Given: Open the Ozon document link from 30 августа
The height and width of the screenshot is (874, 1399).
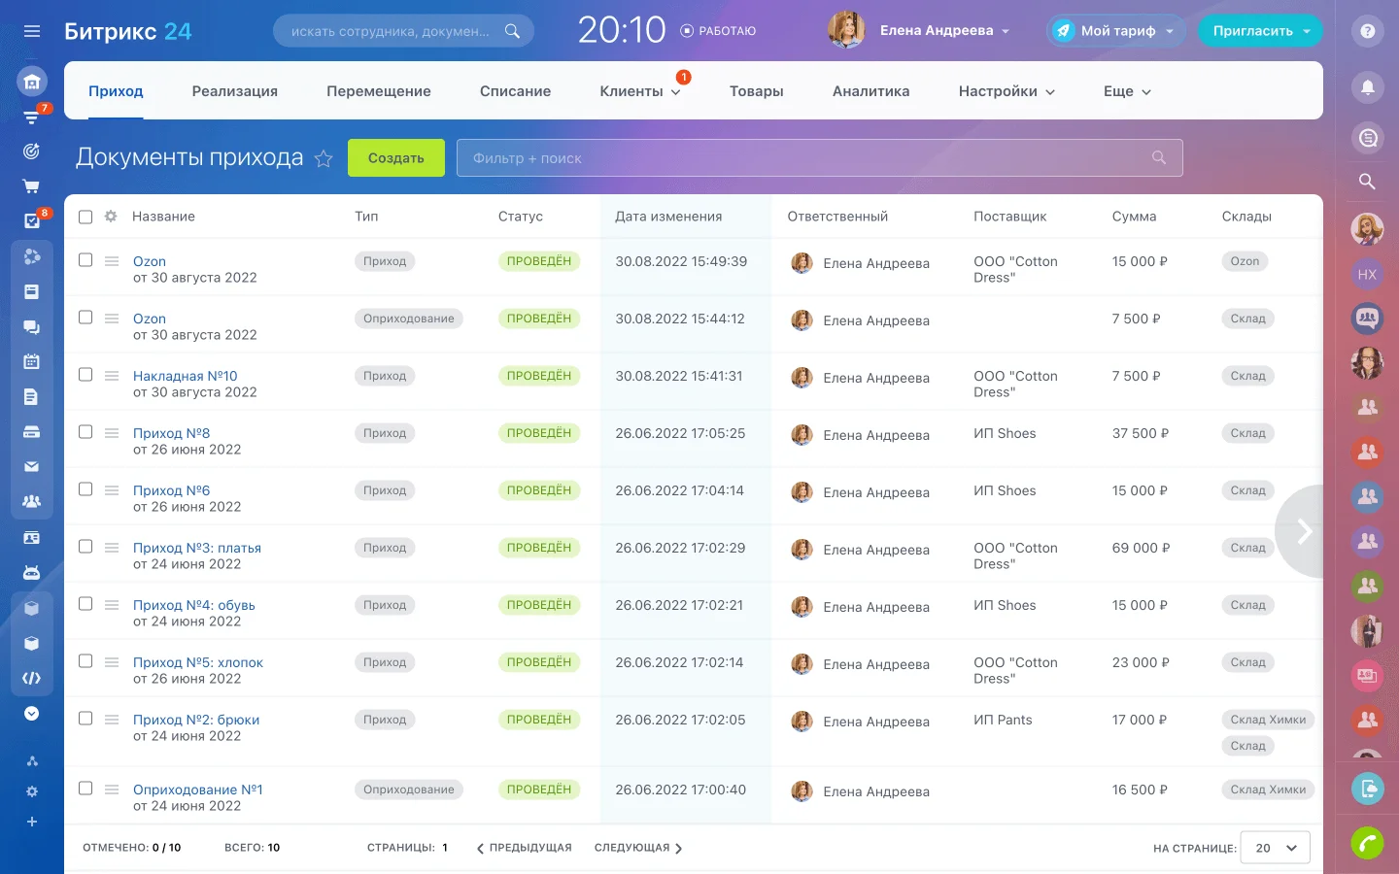Looking at the screenshot, I should [x=150, y=261].
